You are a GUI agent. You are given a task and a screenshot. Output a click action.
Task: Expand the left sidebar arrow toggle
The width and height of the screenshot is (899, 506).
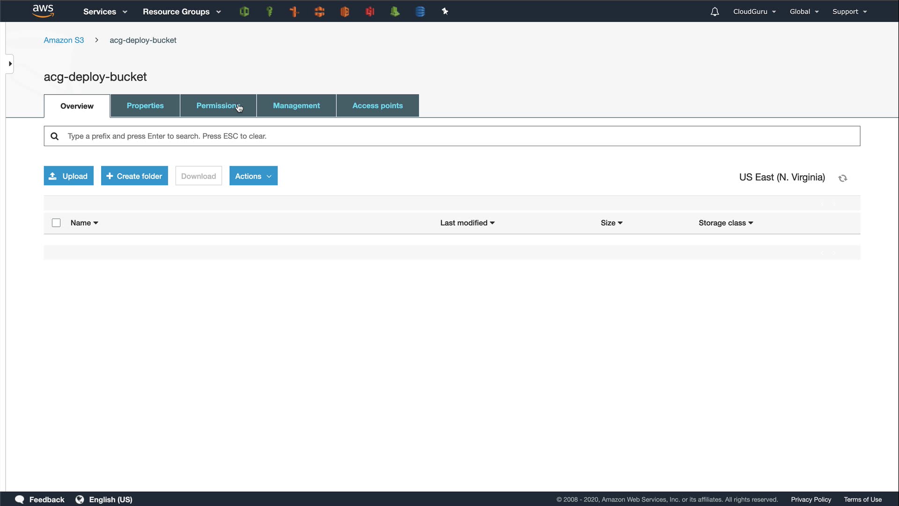pos(10,64)
